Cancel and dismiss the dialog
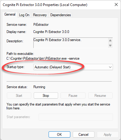Image resolution: width=121 pixels, height=140 pixels. click(83, 135)
